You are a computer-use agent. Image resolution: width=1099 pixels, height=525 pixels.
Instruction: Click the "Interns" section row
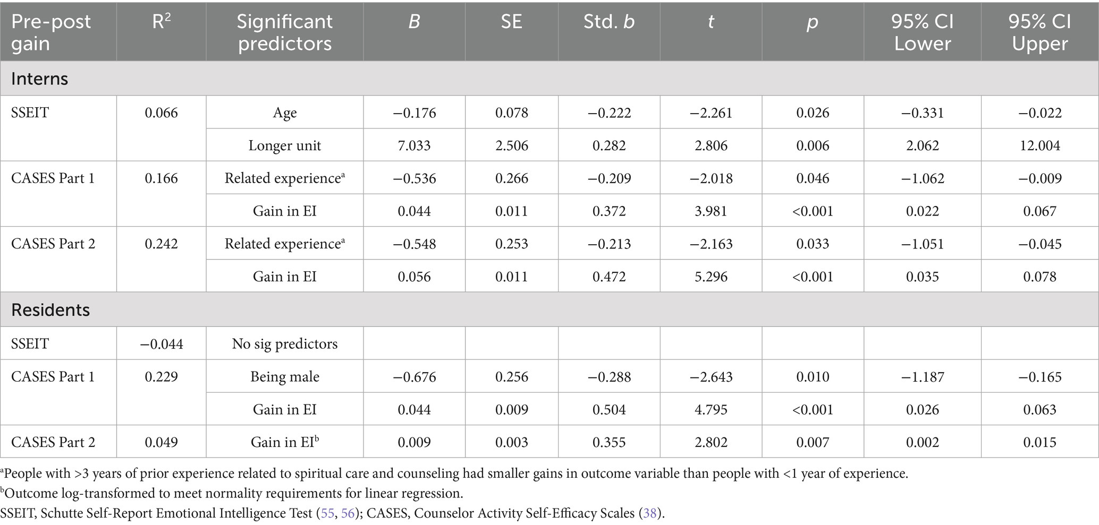point(40,79)
